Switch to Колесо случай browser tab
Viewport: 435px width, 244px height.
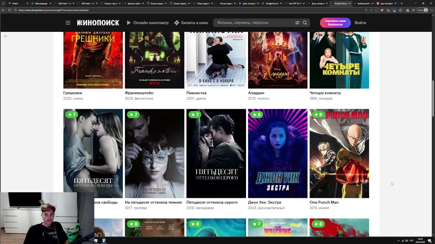110,3
